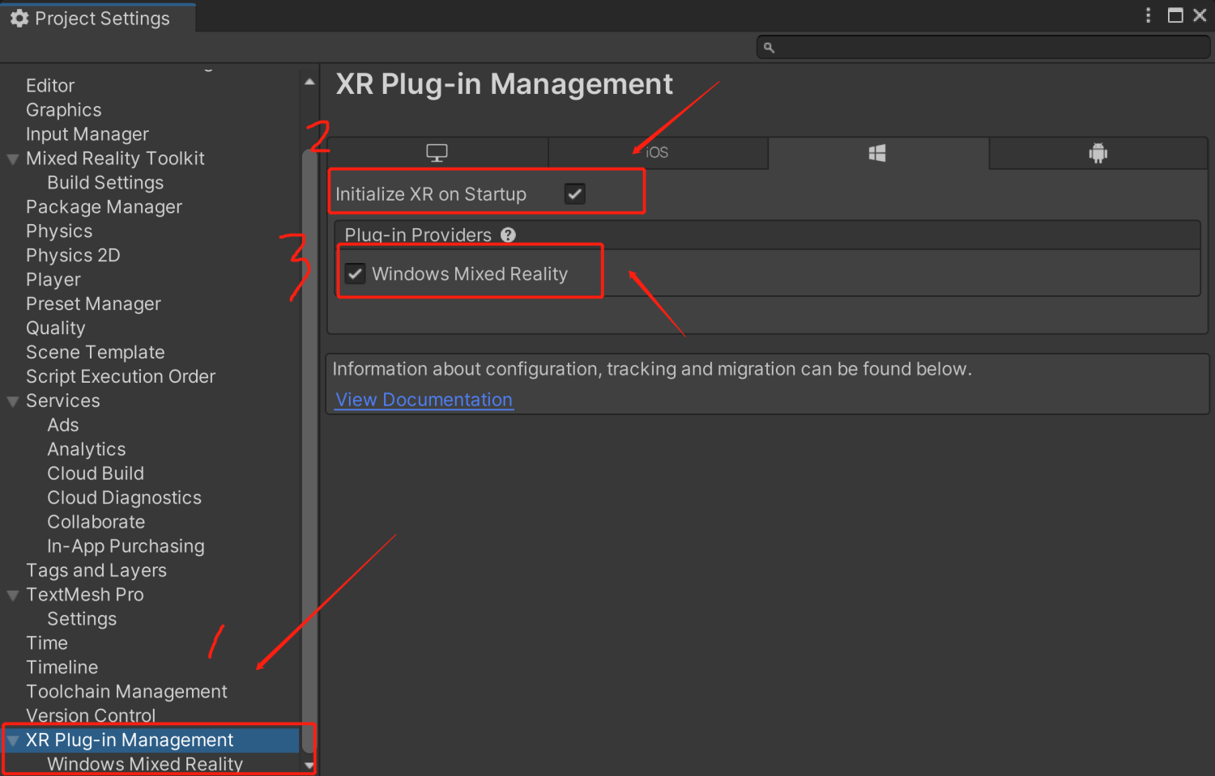Image resolution: width=1215 pixels, height=776 pixels.
Task: Open Windows Mixed Reality sidebar sub-item
Action: [145, 765]
